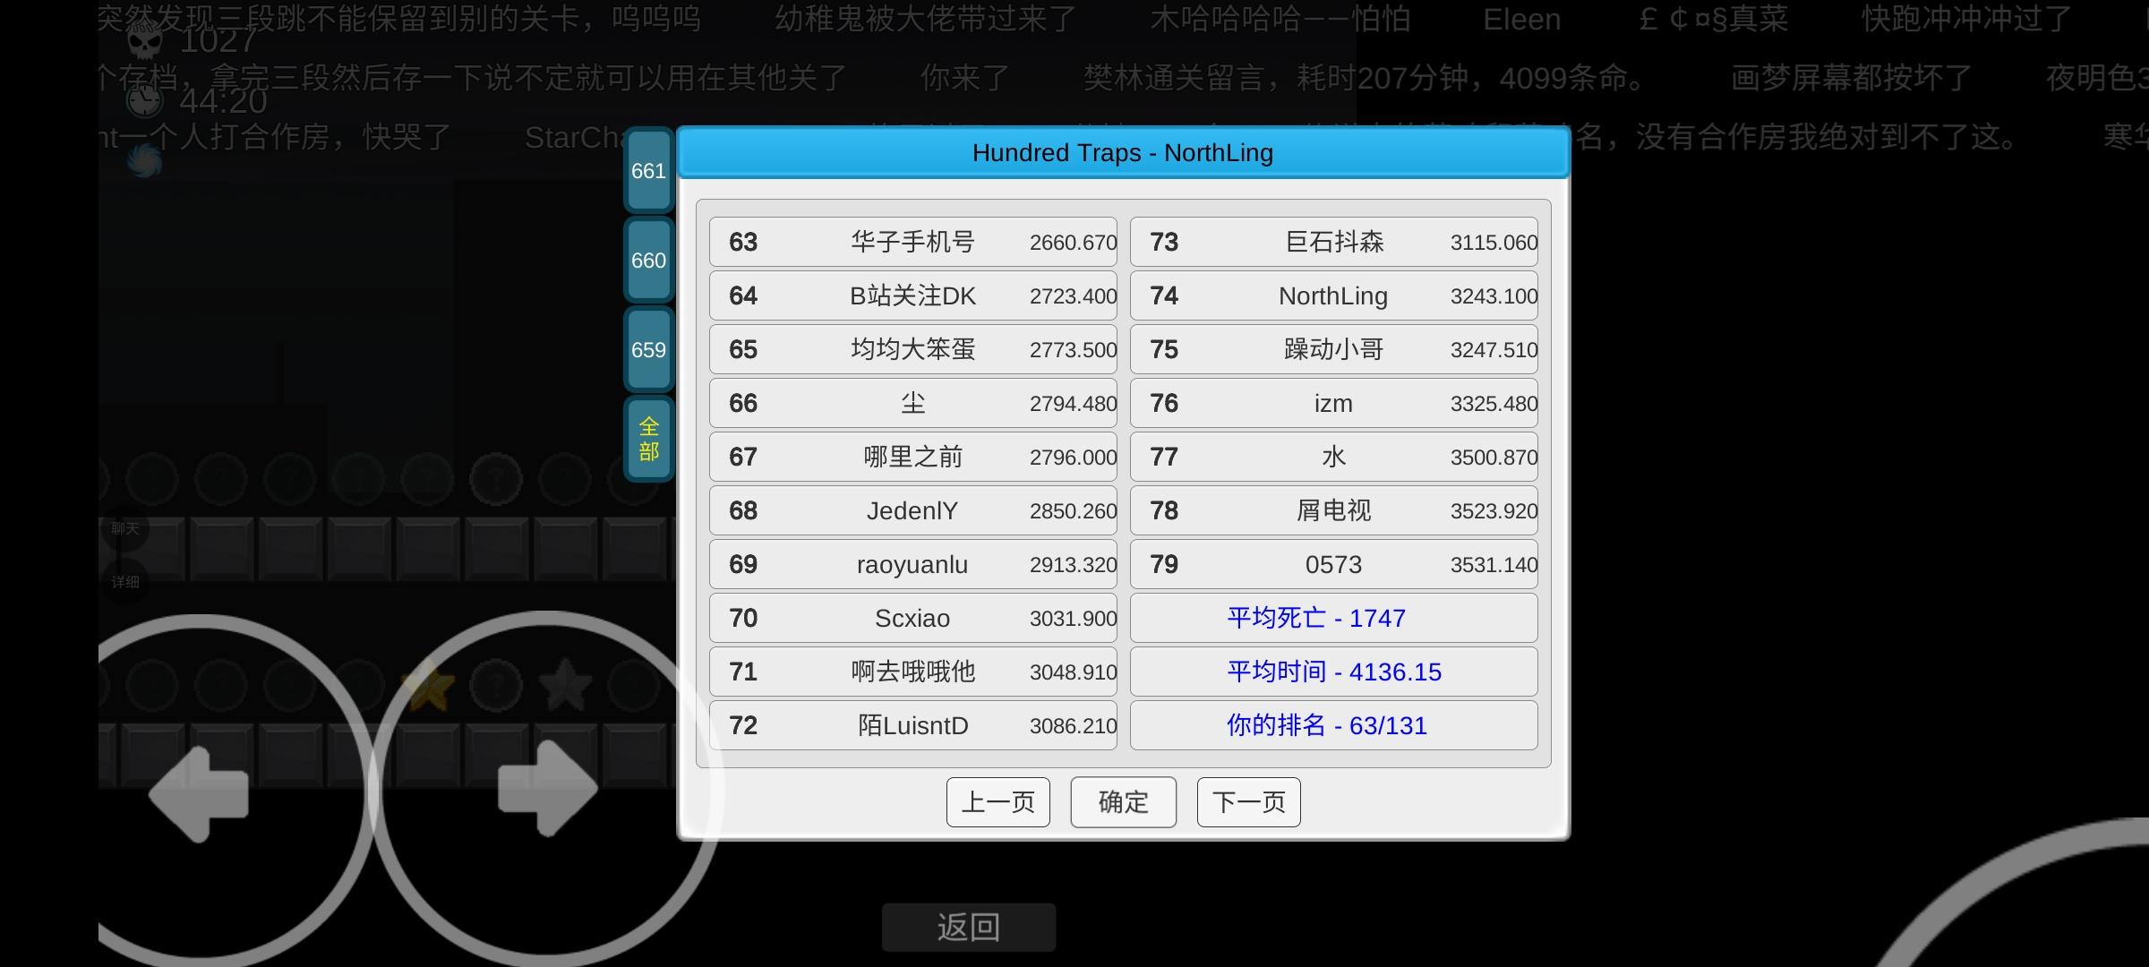Select the 全部 all-levels tab
The height and width of the screenshot is (967, 2149).
648,439
